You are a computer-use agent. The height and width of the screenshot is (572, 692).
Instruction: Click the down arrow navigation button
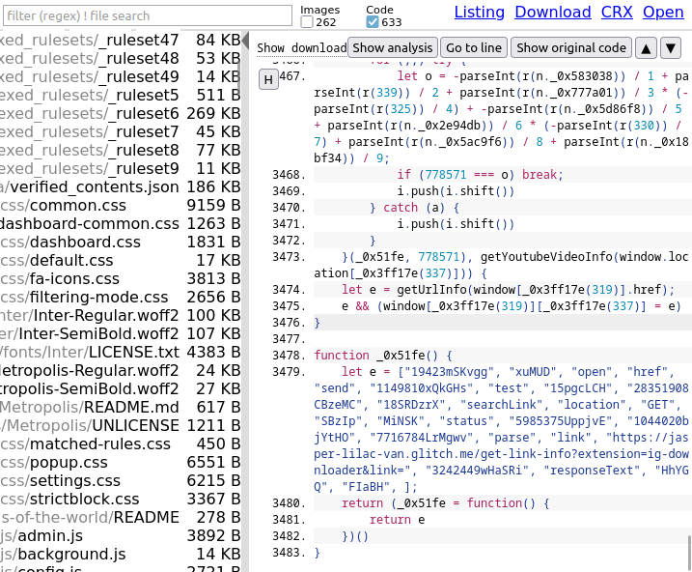671,47
